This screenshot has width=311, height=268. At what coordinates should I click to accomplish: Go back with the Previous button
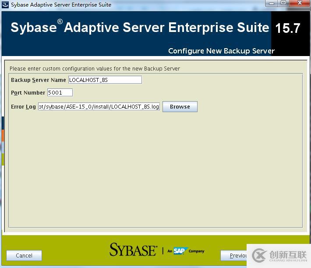(x=233, y=256)
